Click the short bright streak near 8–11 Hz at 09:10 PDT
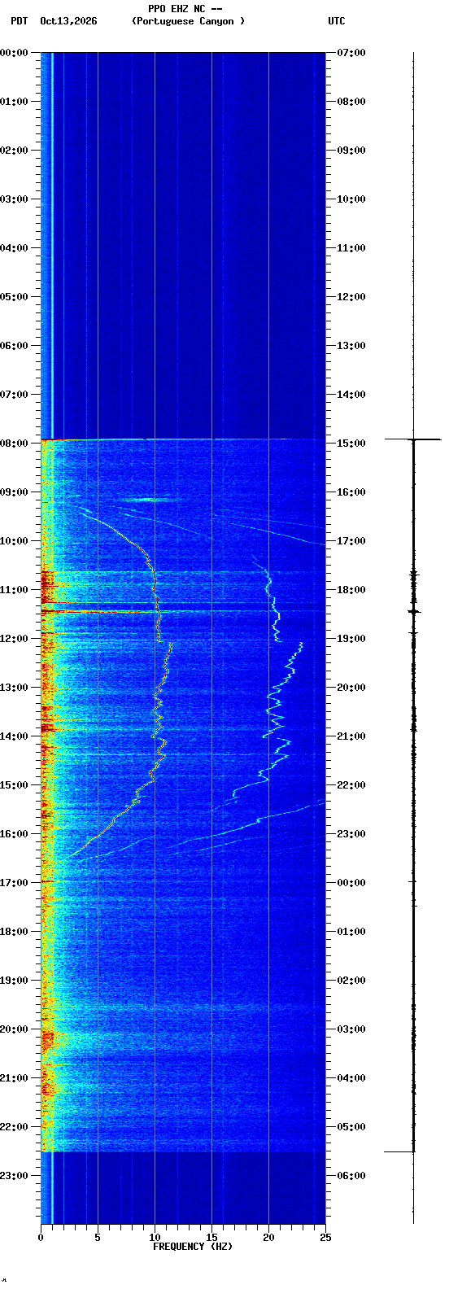The image size is (449, 1289). (x=146, y=500)
